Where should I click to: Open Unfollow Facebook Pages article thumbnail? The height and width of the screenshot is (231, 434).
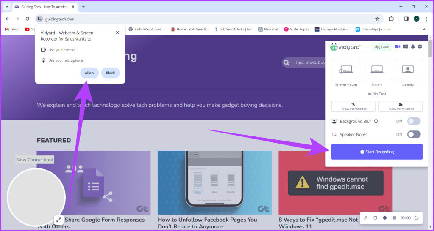click(x=214, y=182)
